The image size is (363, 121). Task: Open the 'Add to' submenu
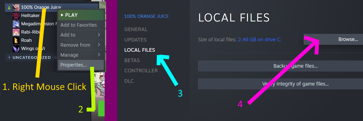(80, 35)
